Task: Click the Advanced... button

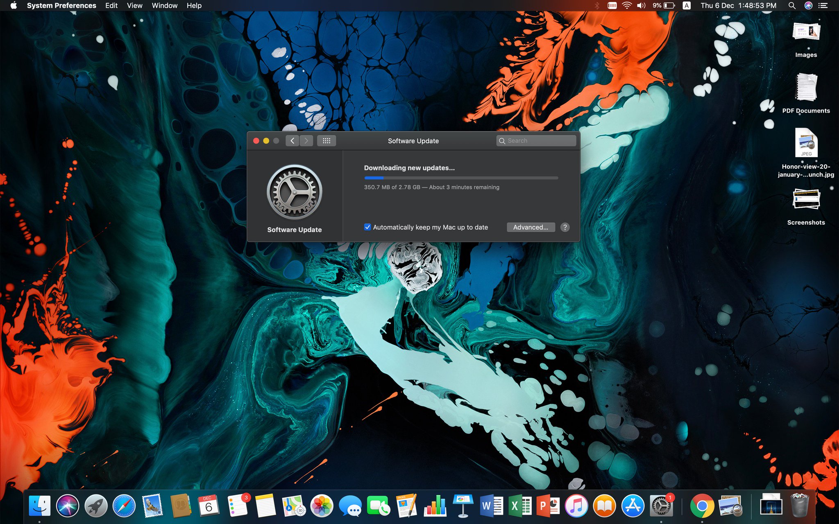Action: [x=531, y=227]
